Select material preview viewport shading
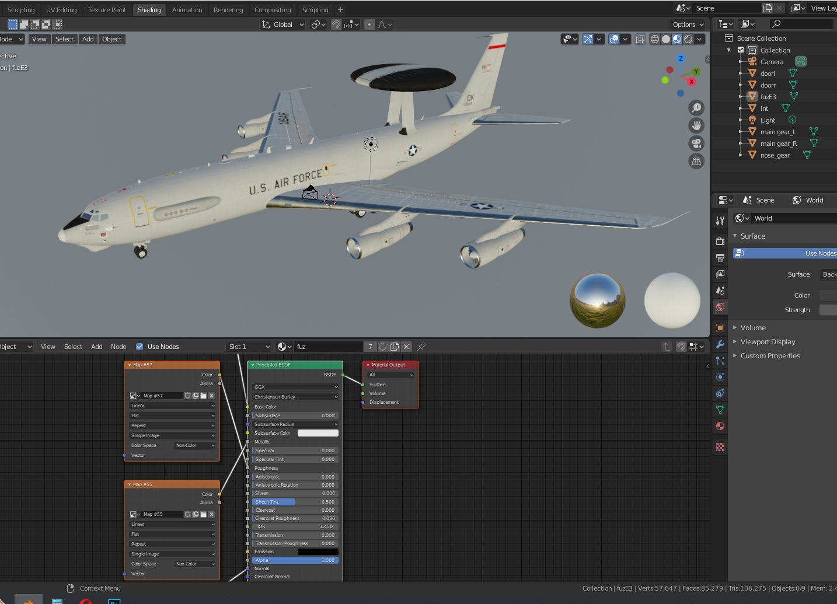The width and height of the screenshot is (837, 604). 677,39
